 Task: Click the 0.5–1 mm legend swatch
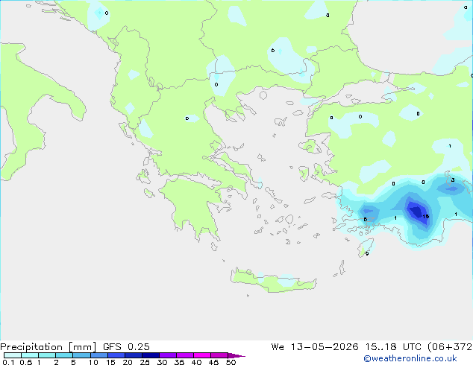[30, 355]
